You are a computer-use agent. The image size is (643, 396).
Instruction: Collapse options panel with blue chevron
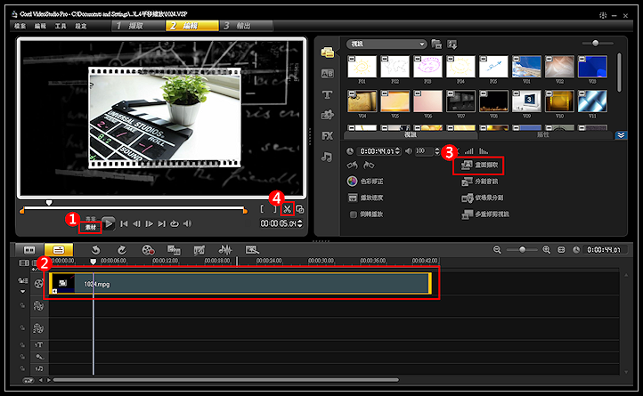tap(621, 135)
